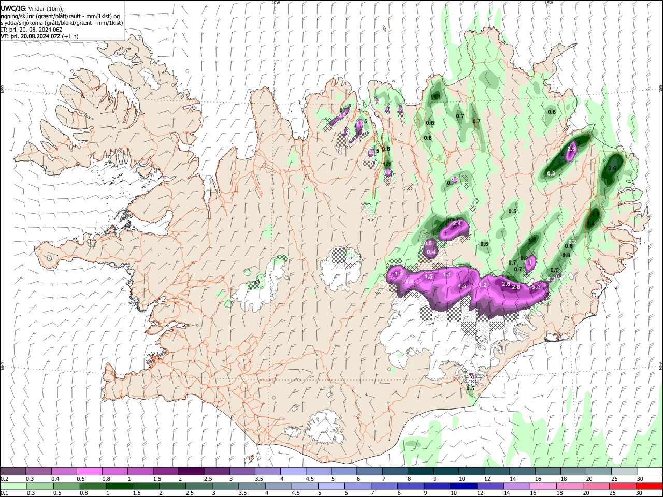
Task: Select the bright pink swatch starting at 0.5 in top legend row
Action: tap(89, 472)
